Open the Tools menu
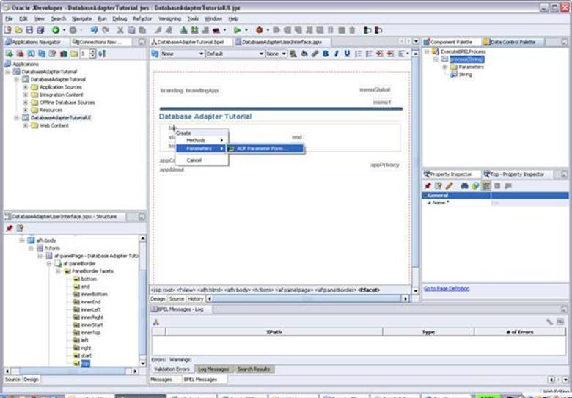 click(x=193, y=18)
